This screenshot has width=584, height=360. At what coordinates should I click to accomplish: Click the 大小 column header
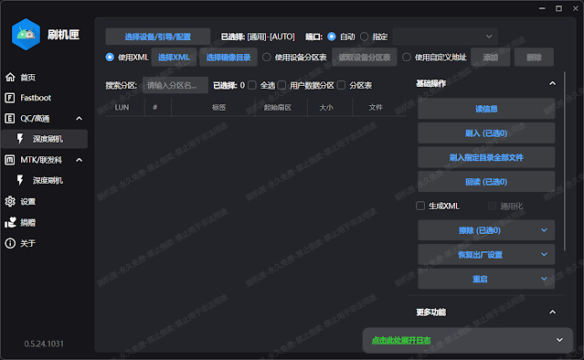pos(326,108)
